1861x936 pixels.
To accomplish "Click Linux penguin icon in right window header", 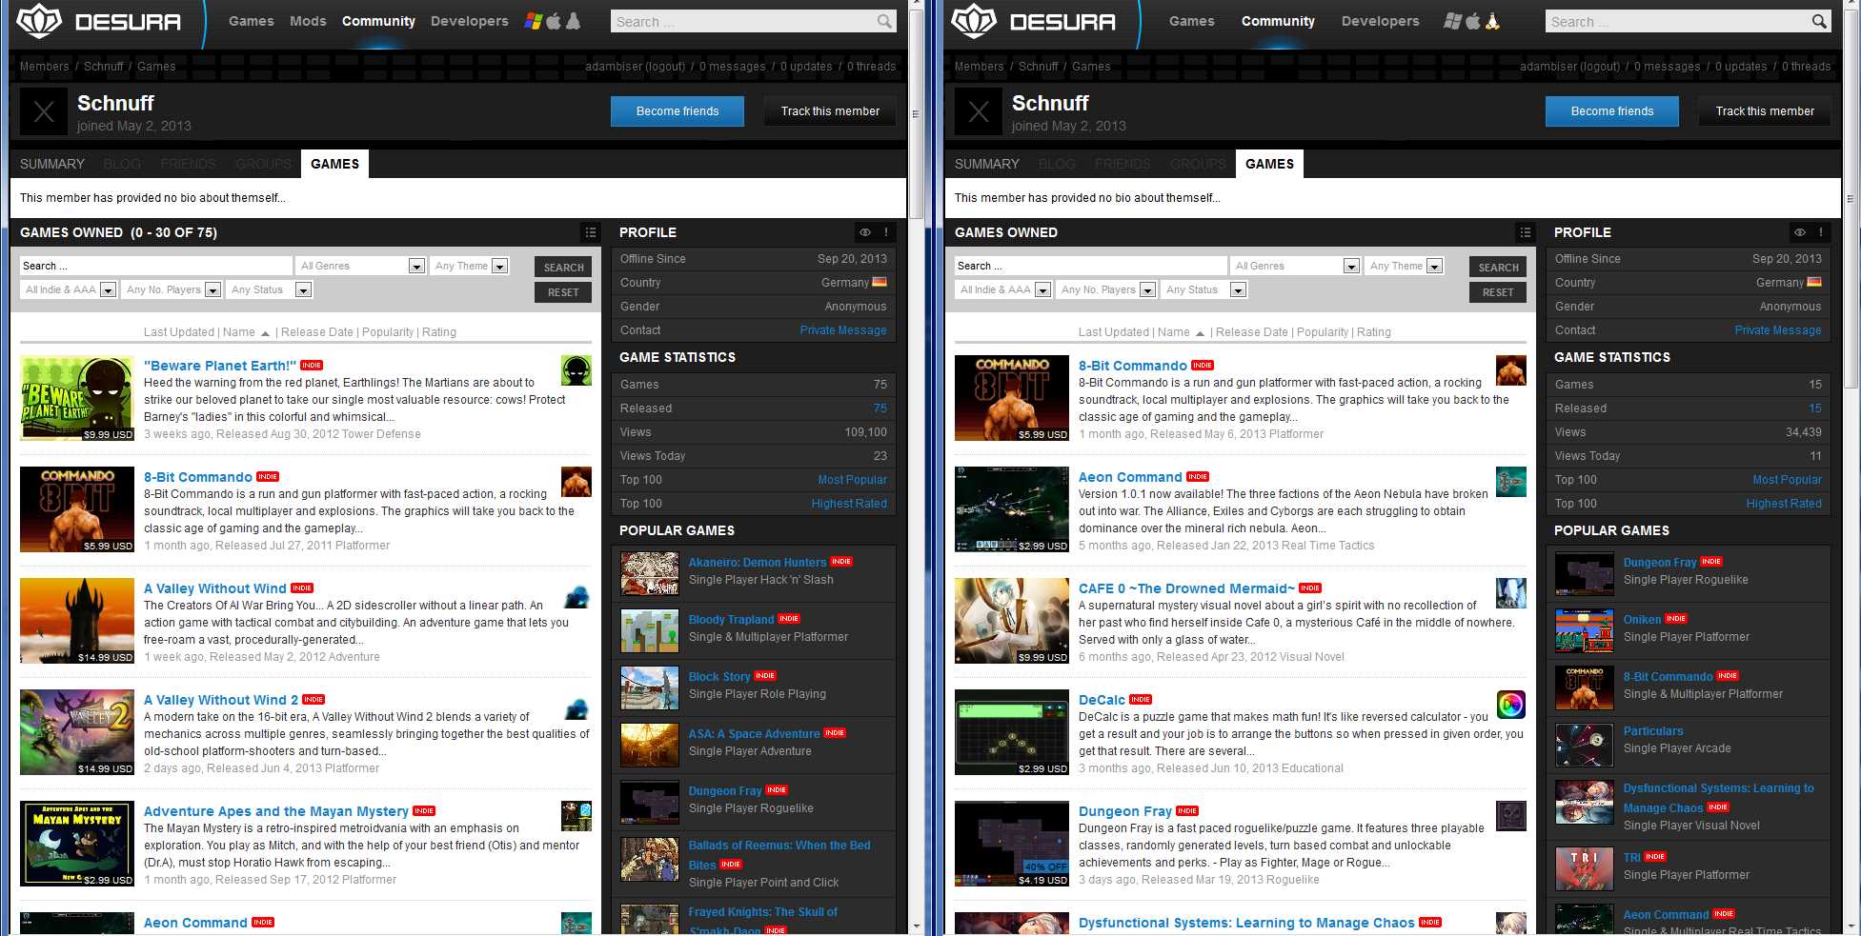I will pos(1492,21).
